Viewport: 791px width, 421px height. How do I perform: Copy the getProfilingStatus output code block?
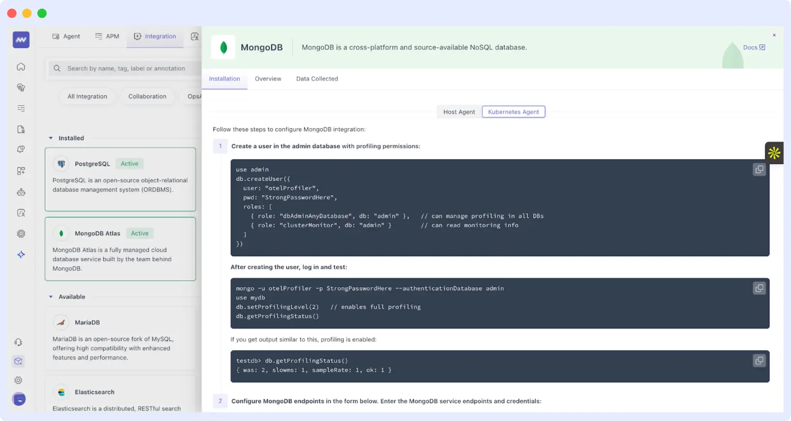point(759,360)
